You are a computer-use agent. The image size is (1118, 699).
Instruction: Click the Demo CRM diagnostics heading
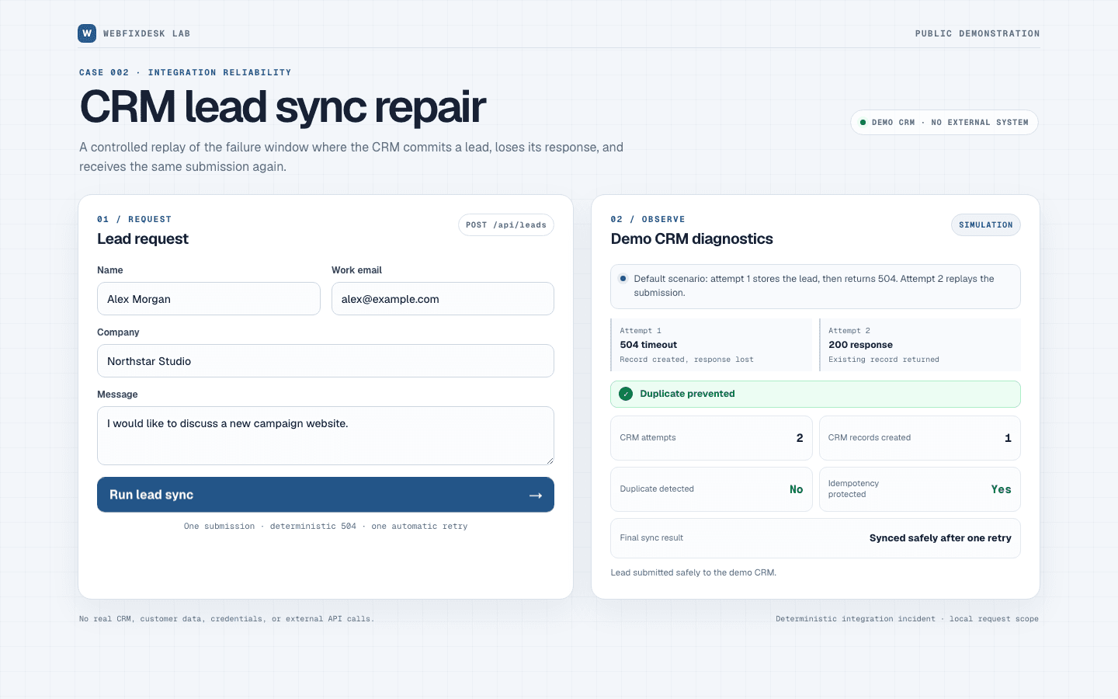[692, 239]
